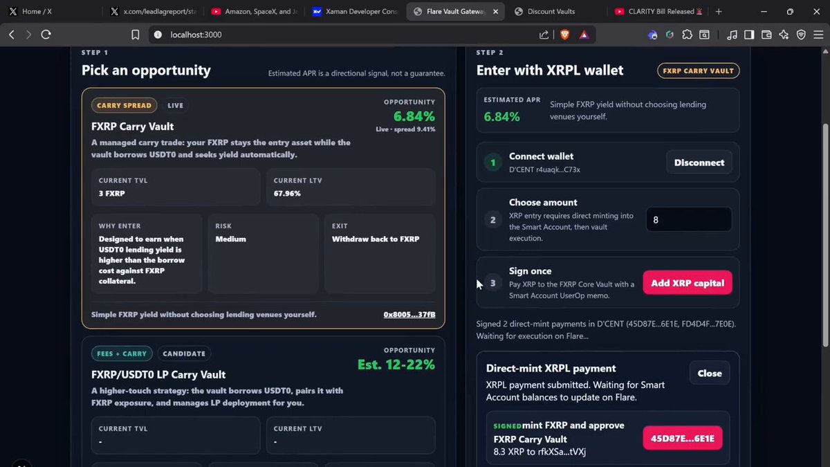Go back to the previous page
Screen dimensions: 830x467
(12, 35)
